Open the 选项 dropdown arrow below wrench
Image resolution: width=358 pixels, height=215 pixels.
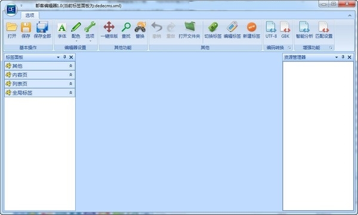click(x=90, y=41)
